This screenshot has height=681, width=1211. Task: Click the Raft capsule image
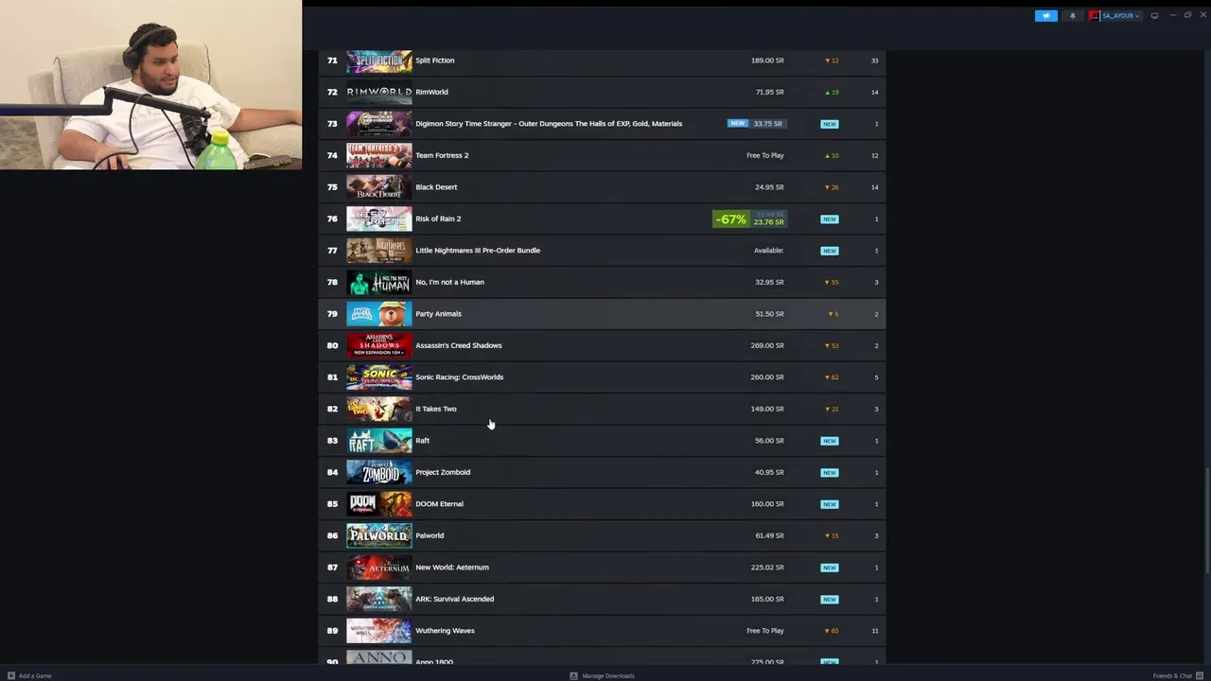pos(378,441)
